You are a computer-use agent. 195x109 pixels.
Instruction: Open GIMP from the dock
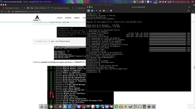pos(130,107)
